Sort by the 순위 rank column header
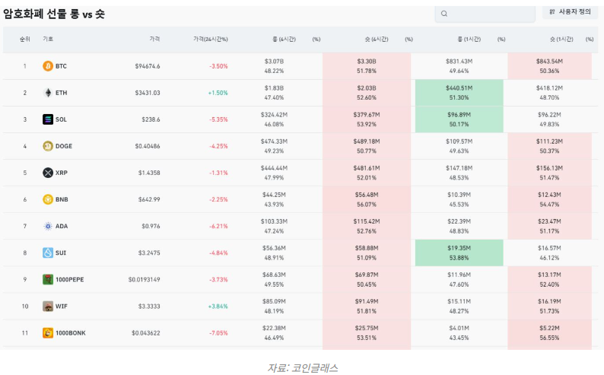The width and height of the screenshot is (604, 375). click(24, 39)
